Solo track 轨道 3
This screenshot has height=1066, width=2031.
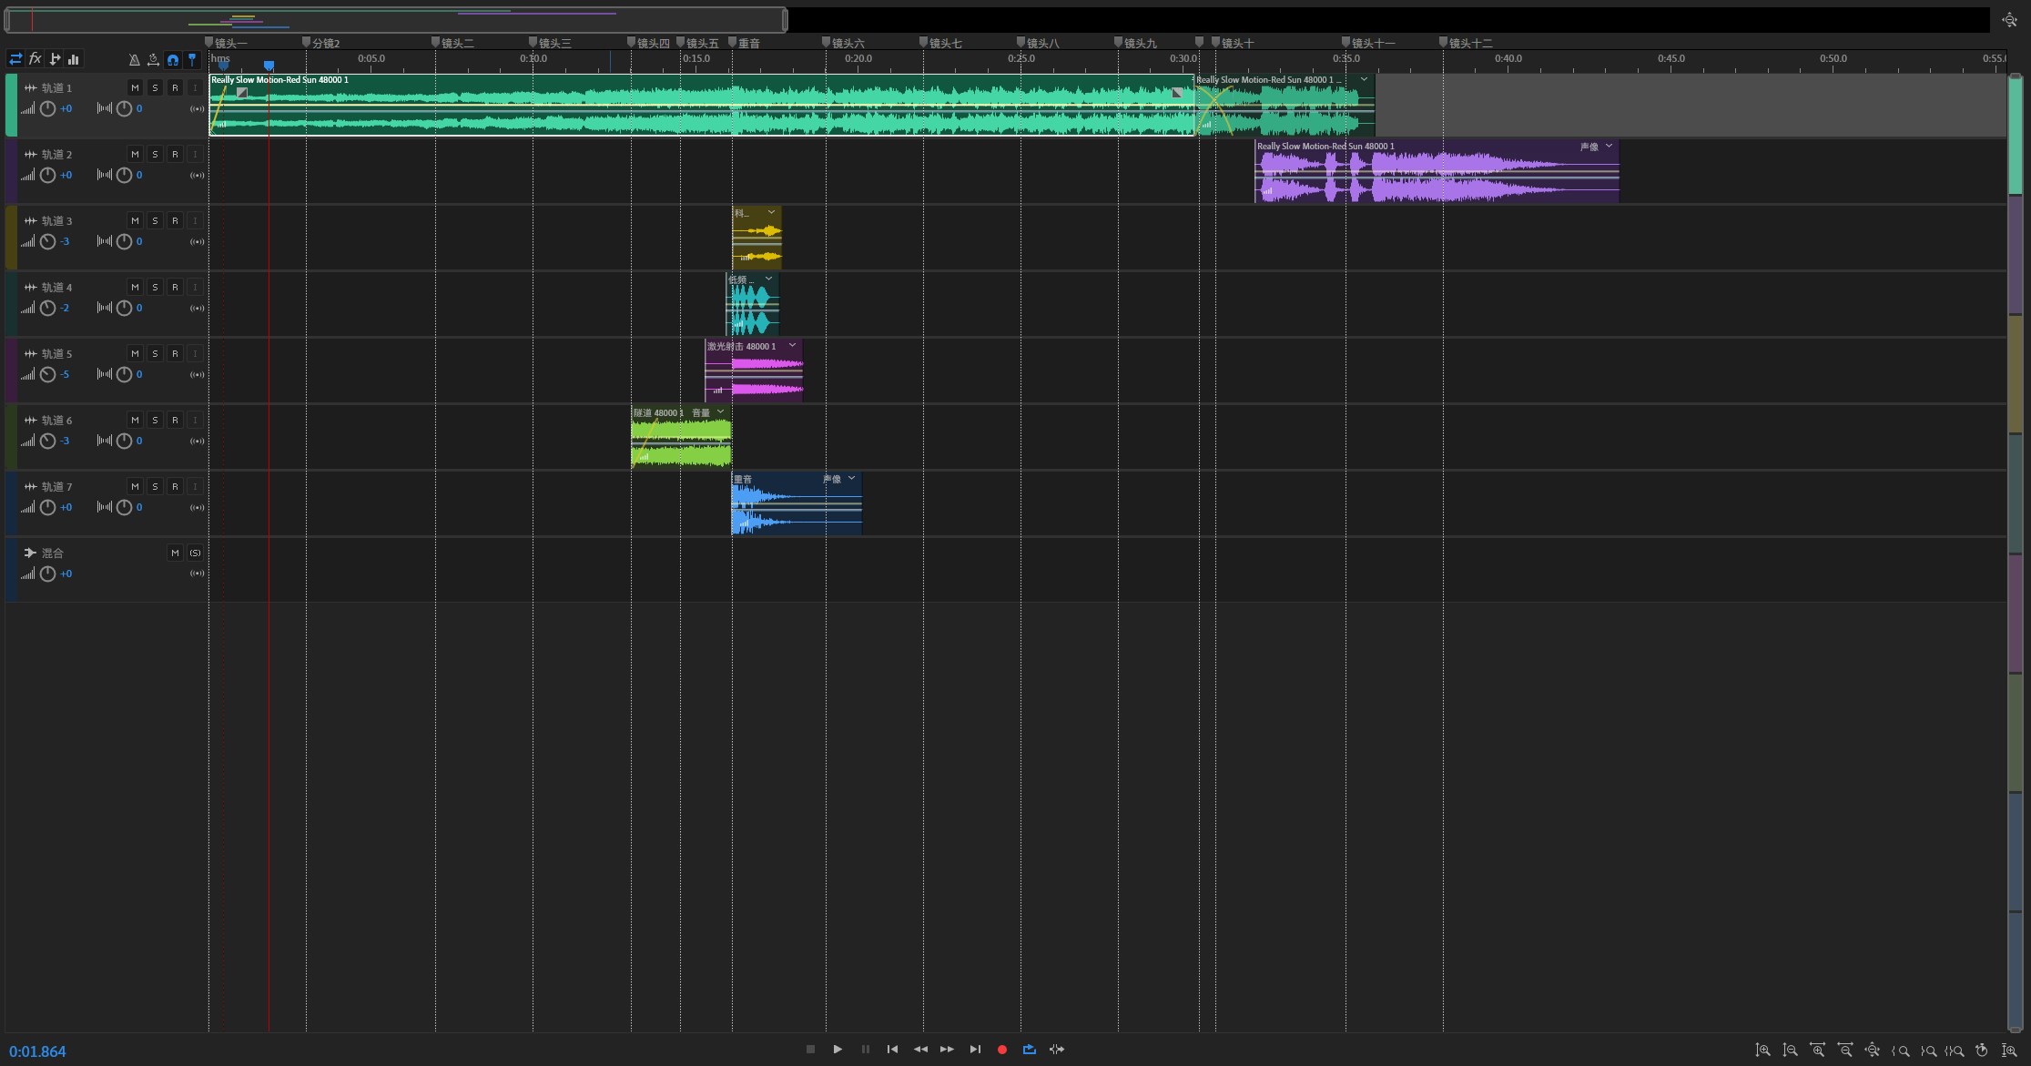click(x=155, y=220)
